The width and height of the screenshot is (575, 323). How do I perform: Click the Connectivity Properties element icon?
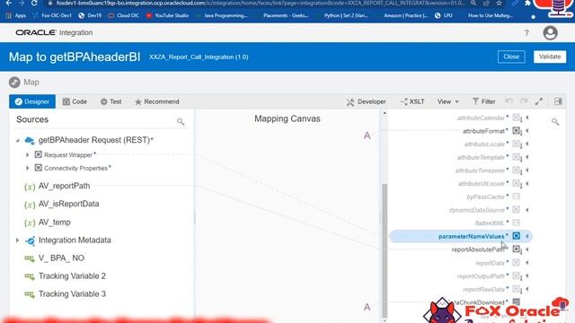tap(38, 168)
